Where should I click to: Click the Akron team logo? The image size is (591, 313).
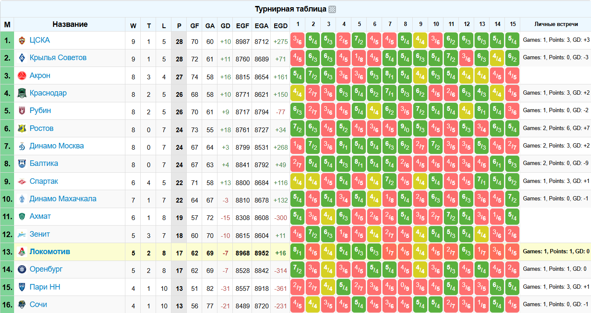point(22,76)
